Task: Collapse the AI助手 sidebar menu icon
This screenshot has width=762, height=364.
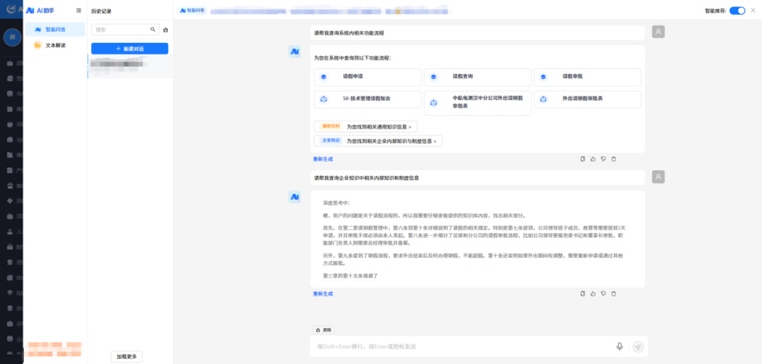Action: click(79, 10)
